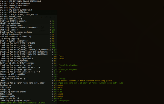Click the first /usr/local/bin/python path

[66, 65]
